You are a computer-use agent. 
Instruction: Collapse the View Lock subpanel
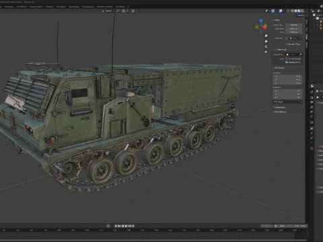click(x=281, y=50)
